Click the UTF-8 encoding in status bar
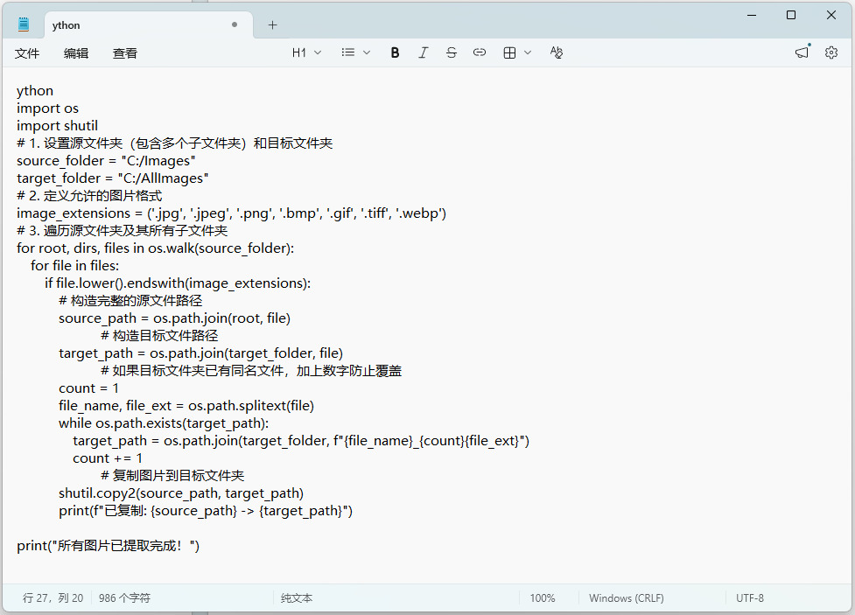855x615 pixels. point(750,598)
